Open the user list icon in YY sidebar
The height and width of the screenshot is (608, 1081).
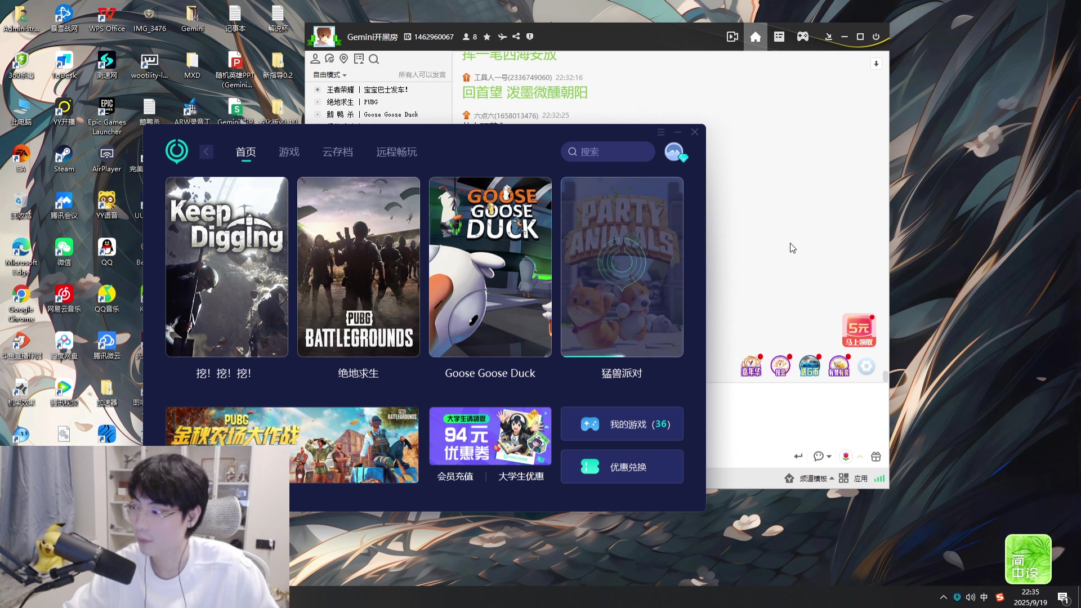coord(315,59)
